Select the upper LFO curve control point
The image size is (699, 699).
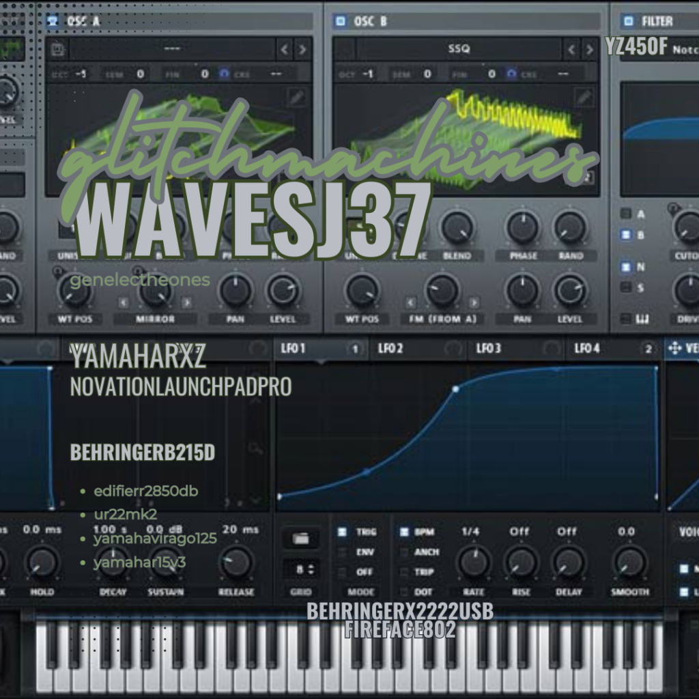455,389
